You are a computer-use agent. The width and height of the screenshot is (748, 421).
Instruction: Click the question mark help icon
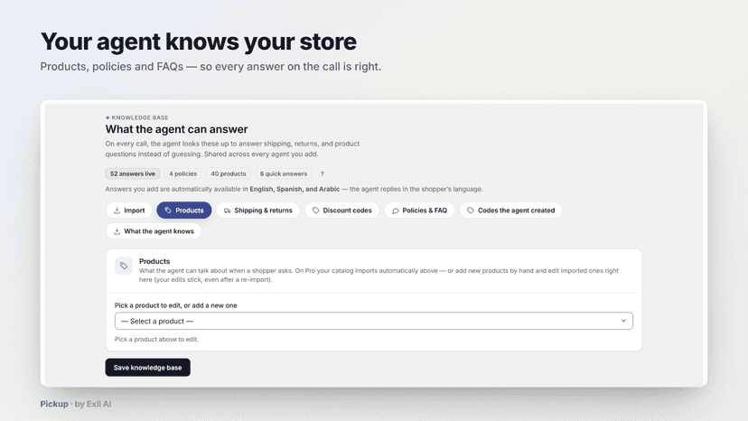click(x=322, y=173)
